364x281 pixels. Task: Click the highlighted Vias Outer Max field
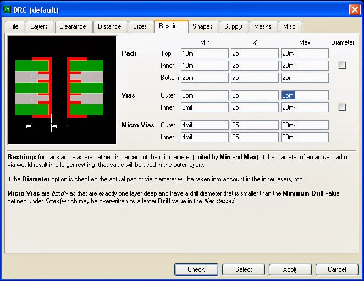[305, 95]
